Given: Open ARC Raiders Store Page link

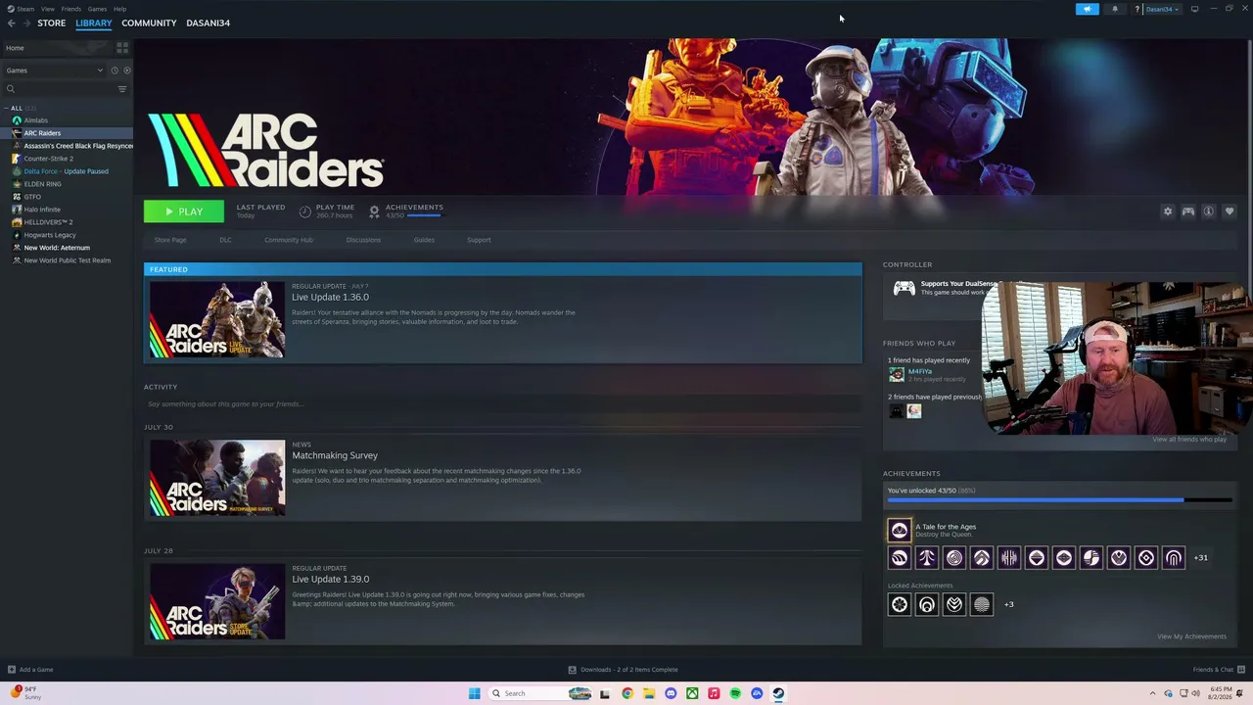Looking at the screenshot, I should [x=170, y=240].
